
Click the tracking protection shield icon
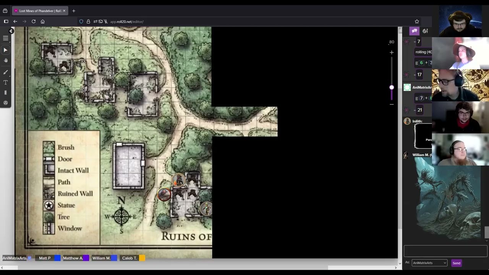coord(81,21)
